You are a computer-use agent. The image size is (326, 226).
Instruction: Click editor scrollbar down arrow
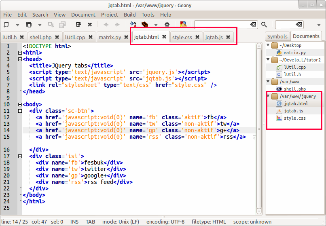(x=259, y=212)
